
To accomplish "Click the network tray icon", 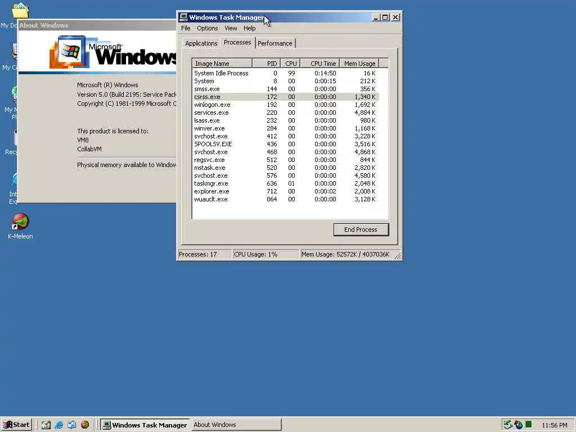I will click(508, 425).
